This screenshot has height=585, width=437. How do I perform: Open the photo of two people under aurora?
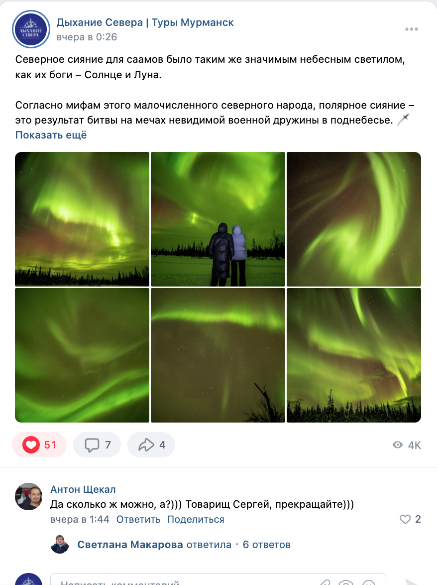tap(218, 219)
